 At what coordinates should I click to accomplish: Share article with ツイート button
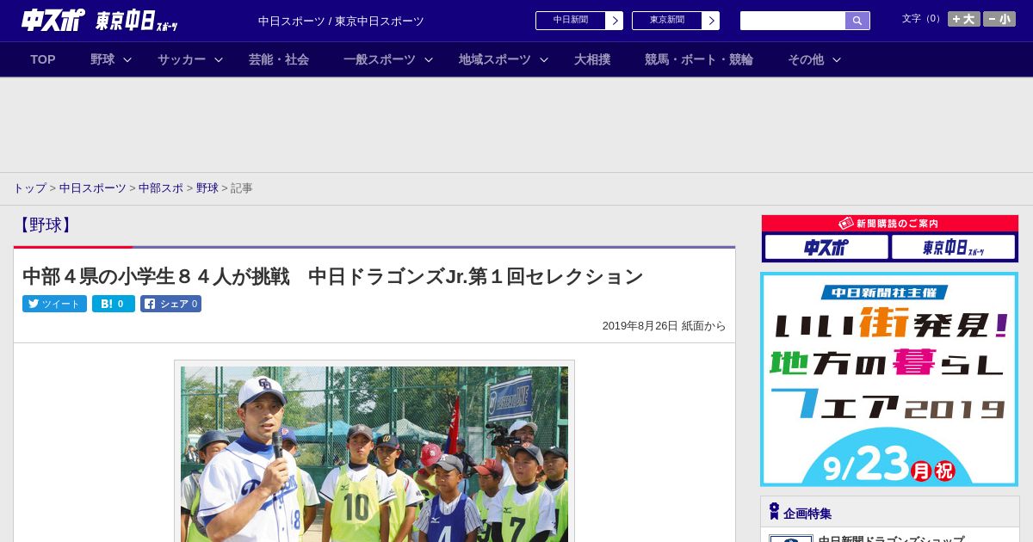click(54, 304)
